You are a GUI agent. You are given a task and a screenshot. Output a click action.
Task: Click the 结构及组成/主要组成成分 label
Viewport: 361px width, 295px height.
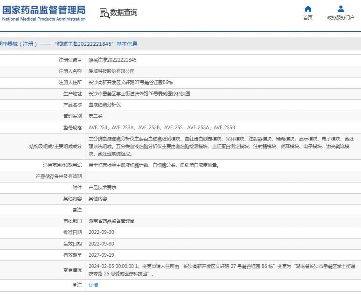[x=56, y=147]
